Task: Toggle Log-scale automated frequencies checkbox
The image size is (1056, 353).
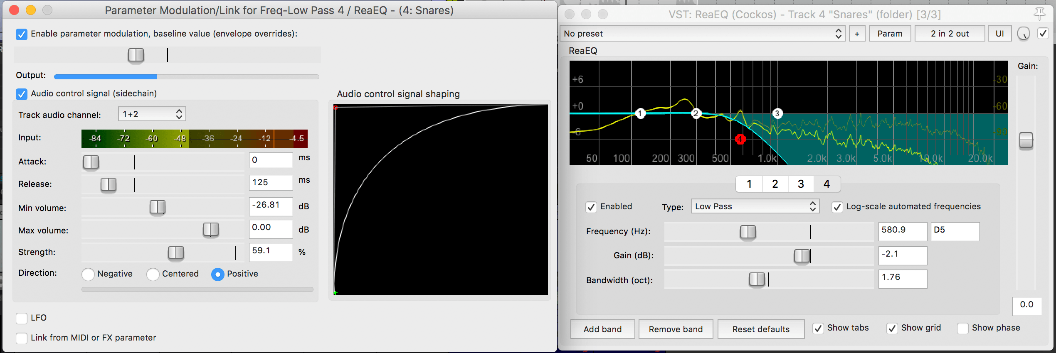Action: click(837, 207)
